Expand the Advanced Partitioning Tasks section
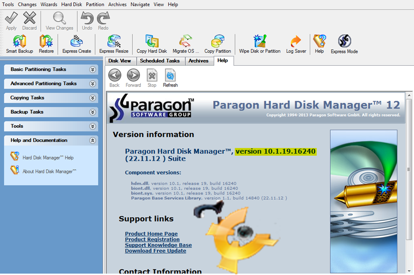414x275 pixels. point(92,84)
